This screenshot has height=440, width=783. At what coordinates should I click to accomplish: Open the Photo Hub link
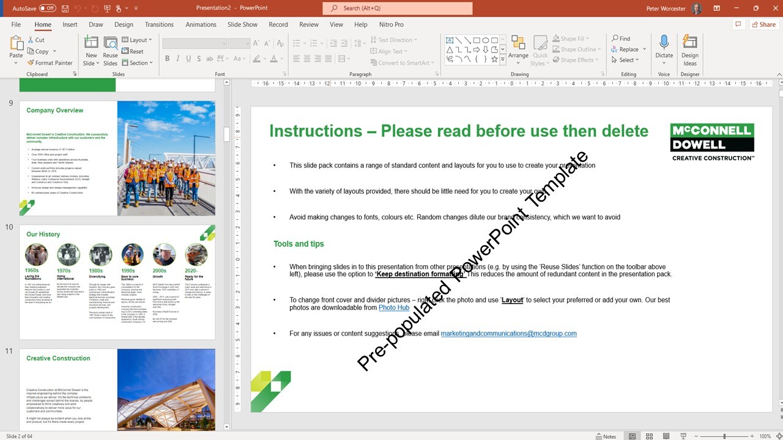[x=394, y=307]
